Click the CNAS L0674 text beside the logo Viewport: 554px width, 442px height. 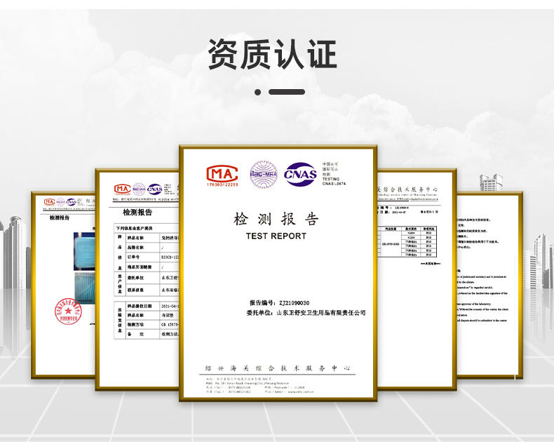pyautogui.click(x=334, y=184)
